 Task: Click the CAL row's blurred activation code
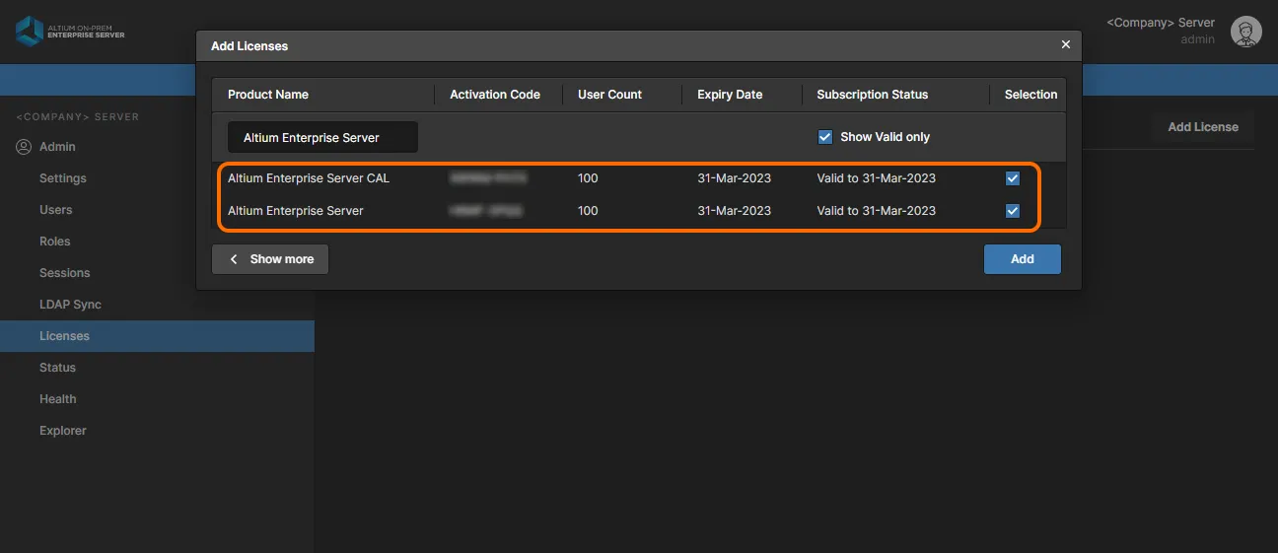488,178
